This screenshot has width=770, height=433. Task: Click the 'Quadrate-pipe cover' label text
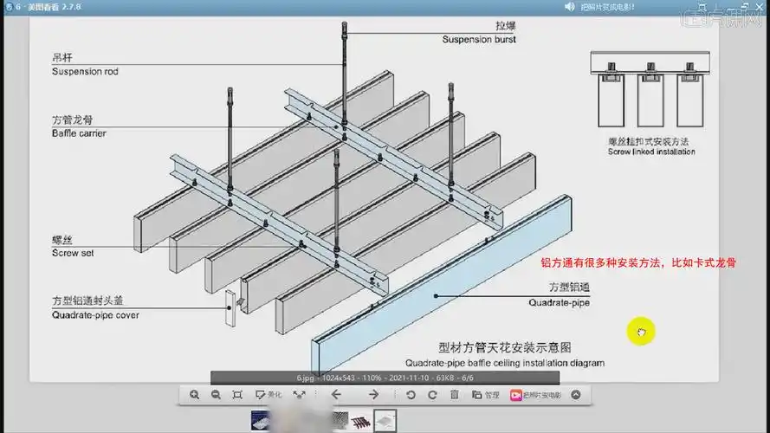tap(95, 315)
